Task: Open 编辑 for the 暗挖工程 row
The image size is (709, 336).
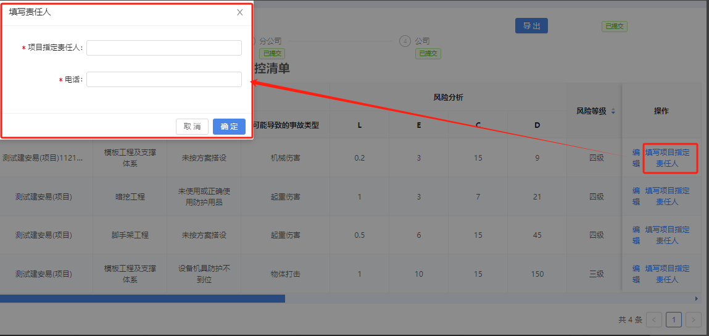Action: pos(636,196)
